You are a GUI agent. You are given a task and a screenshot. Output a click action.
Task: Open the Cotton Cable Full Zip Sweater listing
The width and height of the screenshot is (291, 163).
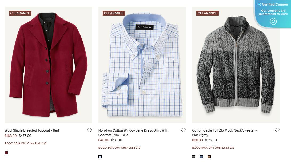[224, 132]
